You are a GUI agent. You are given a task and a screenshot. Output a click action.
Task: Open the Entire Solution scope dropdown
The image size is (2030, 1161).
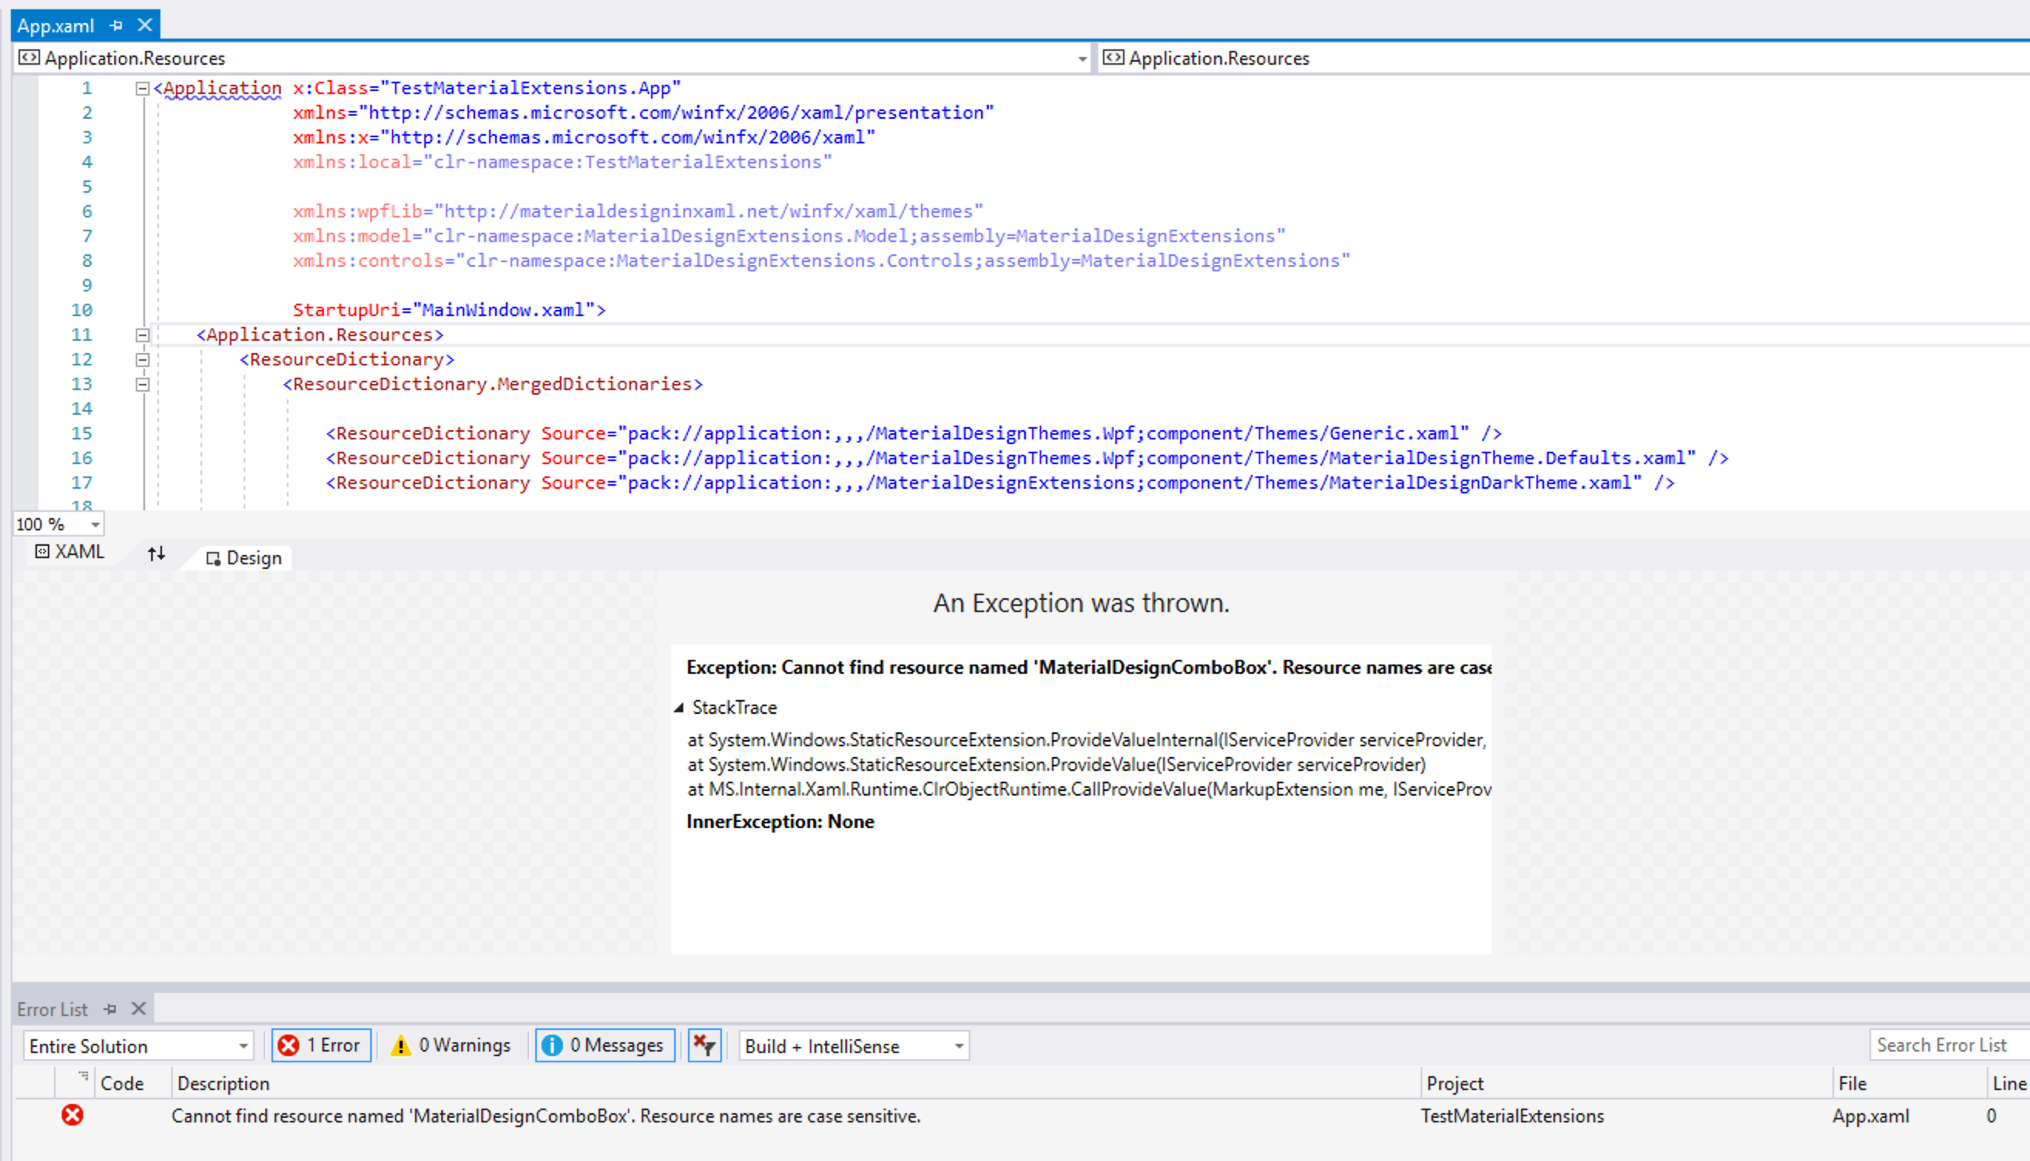click(x=243, y=1046)
